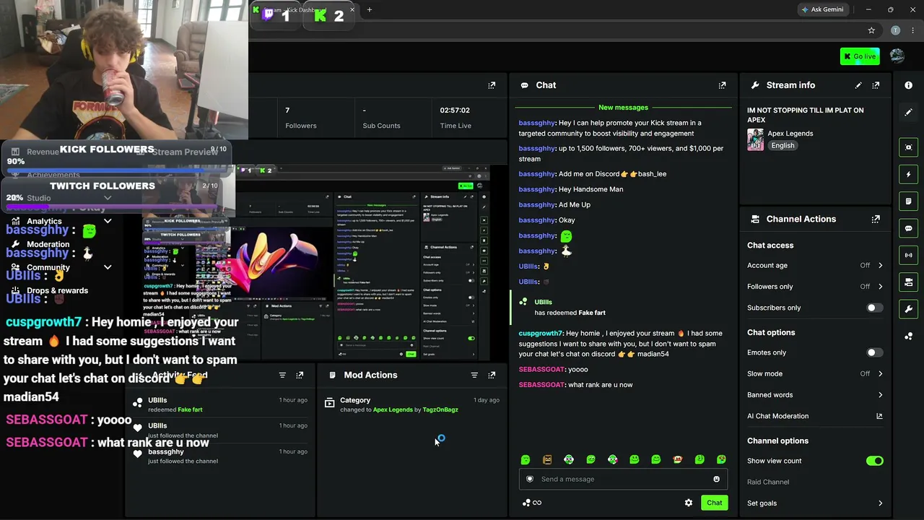924x520 pixels.
Task: Toggle the notes widget icon in sidebar
Action: pyautogui.click(x=908, y=201)
